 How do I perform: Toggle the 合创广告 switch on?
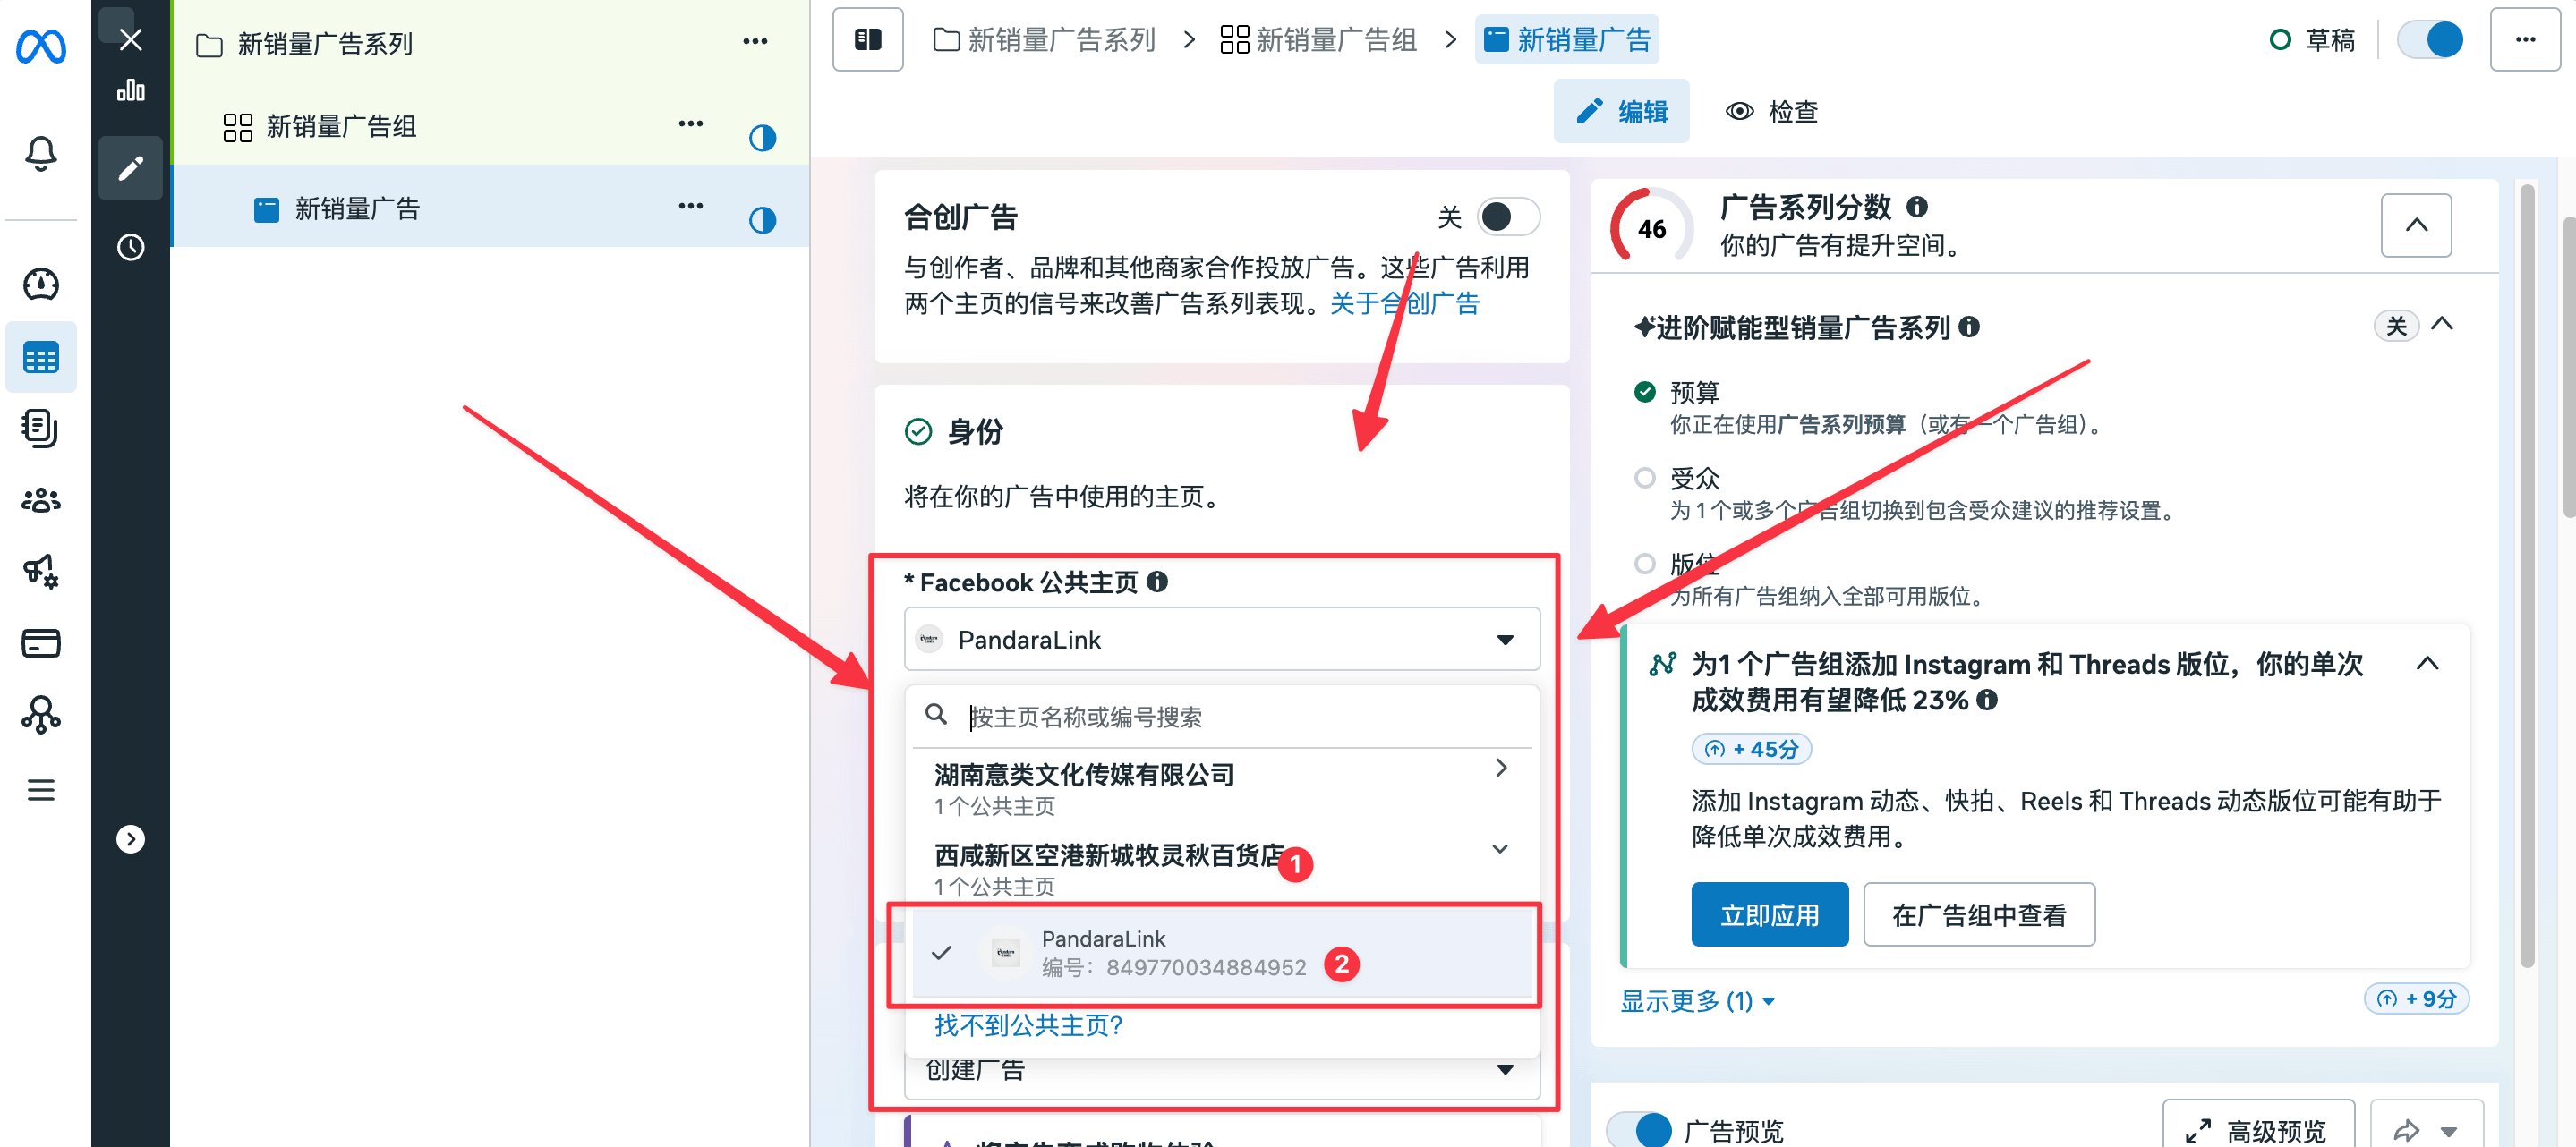1507,217
